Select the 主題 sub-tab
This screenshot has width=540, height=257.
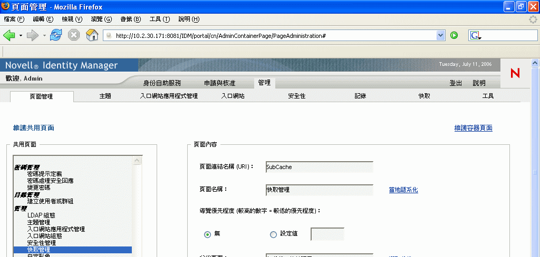point(105,96)
